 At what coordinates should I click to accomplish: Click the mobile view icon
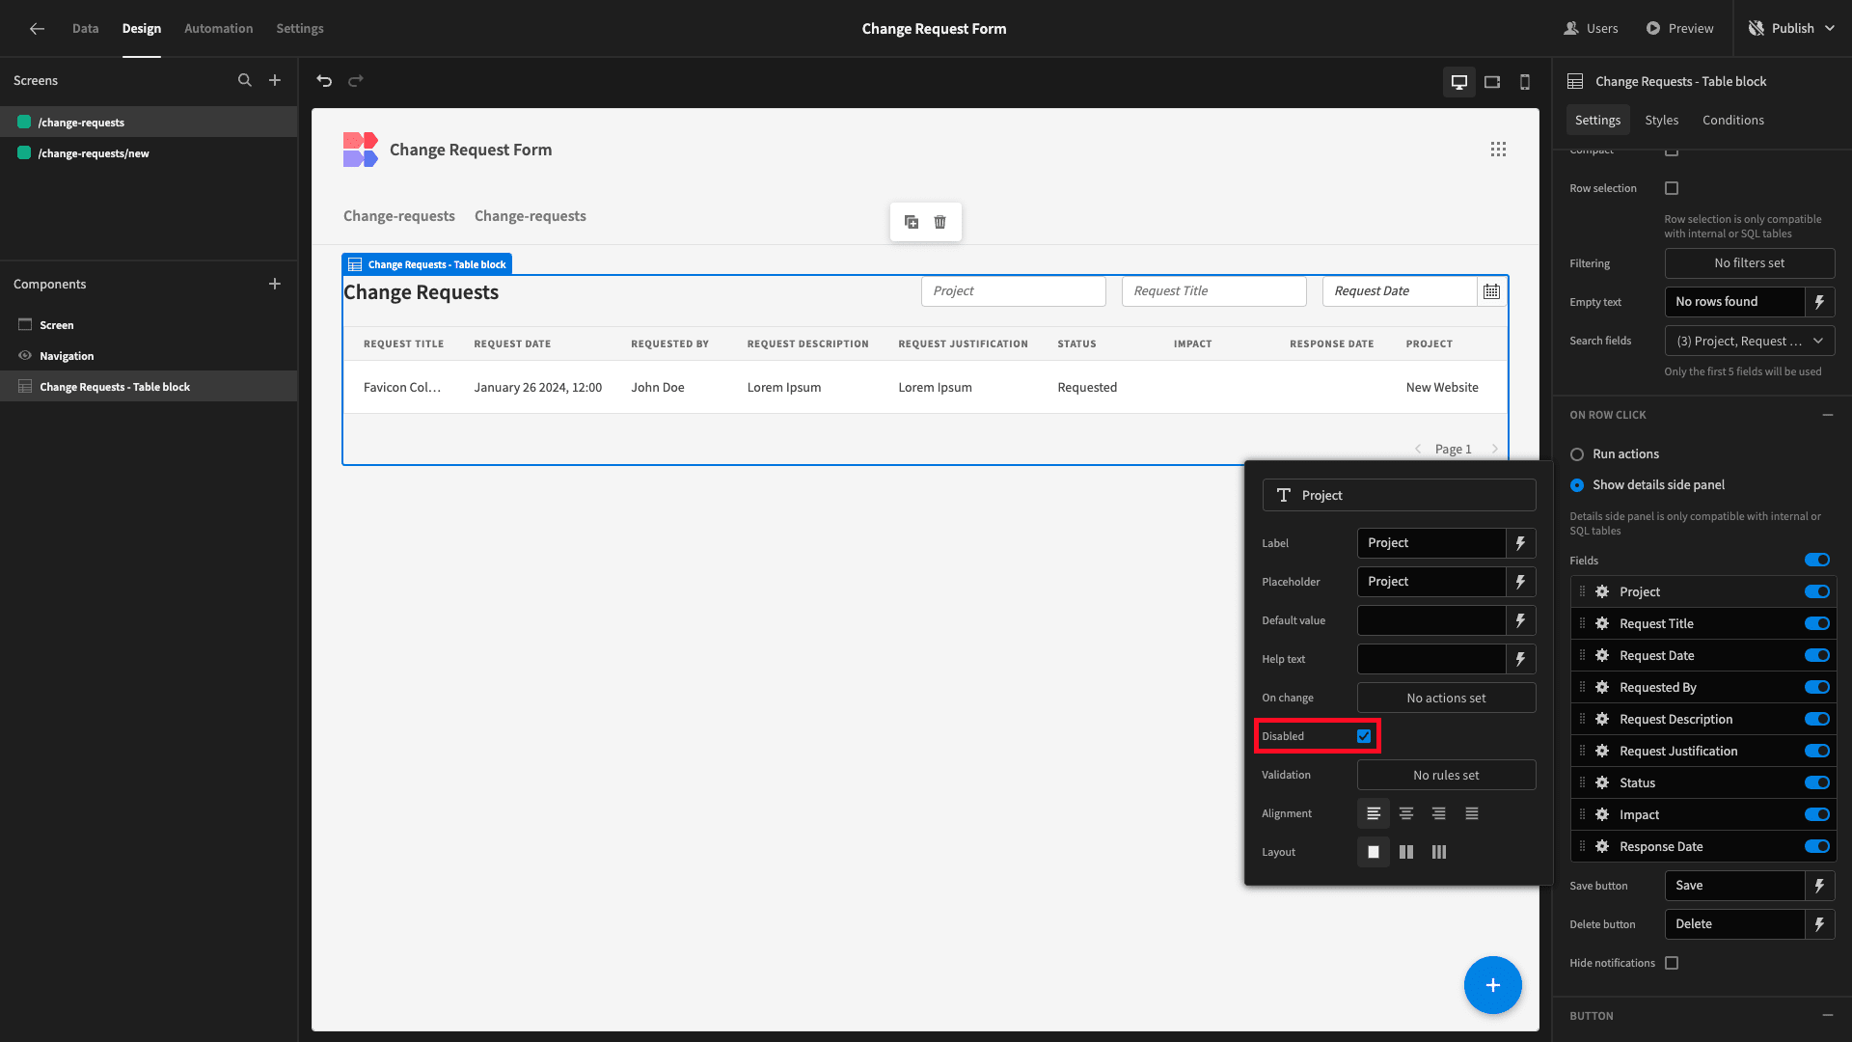click(1525, 80)
